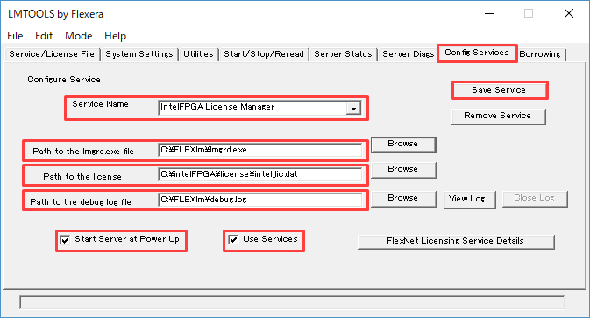Click the View Log... button
The width and height of the screenshot is (590, 318).
tap(470, 199)
